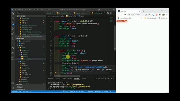Image resolution: width=180 pixels, height=101 pixels.
Task: Close the NavBarStyle.js editor tab
Action: 105,13
